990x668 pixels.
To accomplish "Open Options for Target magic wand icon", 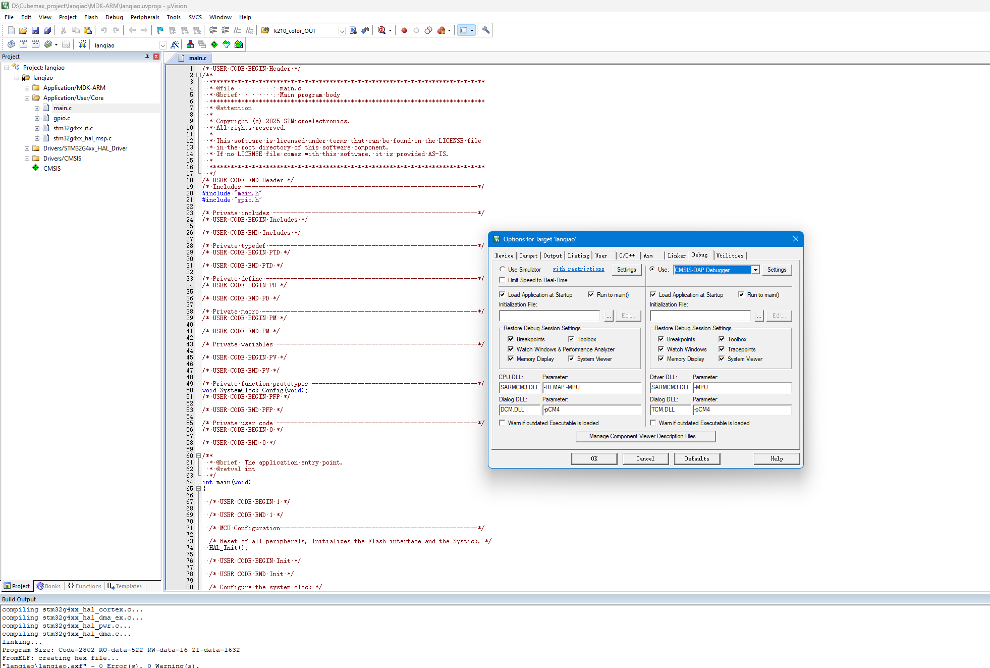I will click(x=175, y=45).
